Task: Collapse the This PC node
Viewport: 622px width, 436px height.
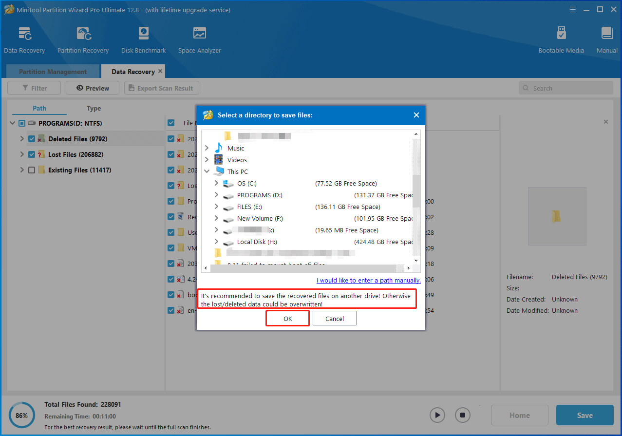Action: pos(207,171)
